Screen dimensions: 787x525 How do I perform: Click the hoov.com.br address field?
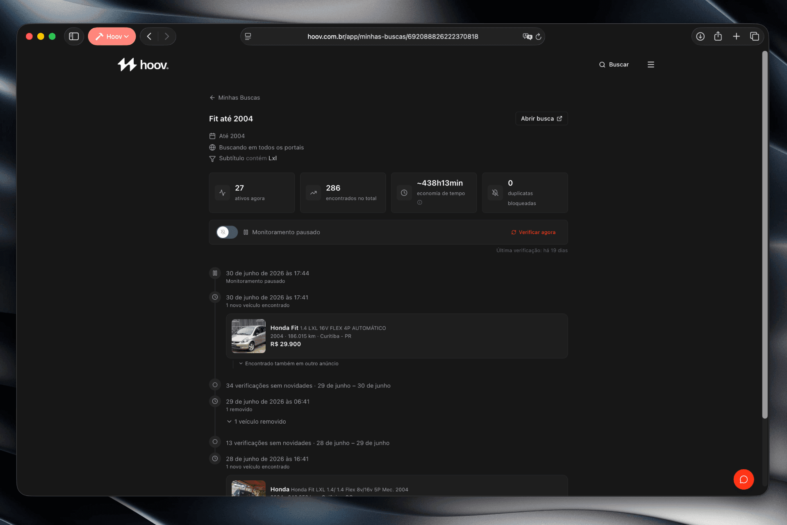click(393, 37)
